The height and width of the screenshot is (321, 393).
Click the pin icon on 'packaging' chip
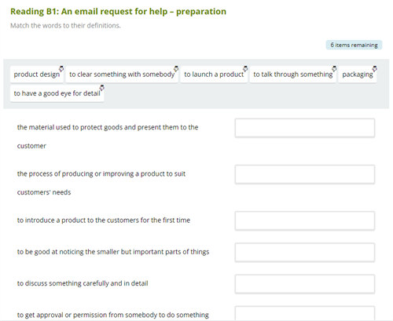pos(375,69)
